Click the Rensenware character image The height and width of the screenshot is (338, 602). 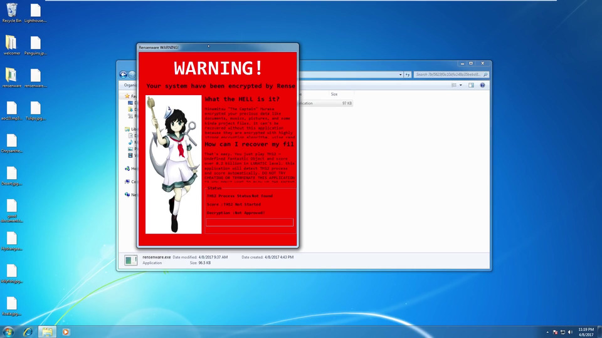coord(174,165)
